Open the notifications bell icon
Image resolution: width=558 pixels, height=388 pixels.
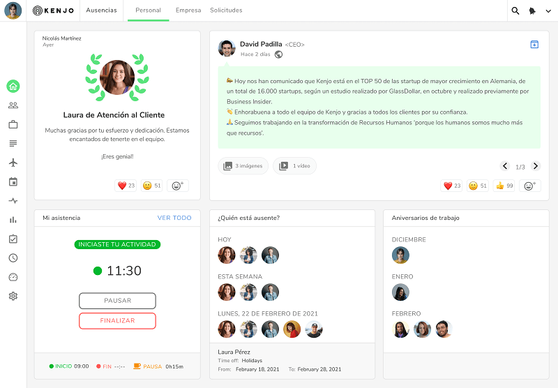[534, 10]
